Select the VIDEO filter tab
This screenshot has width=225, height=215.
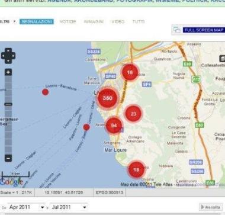(118, 21)
